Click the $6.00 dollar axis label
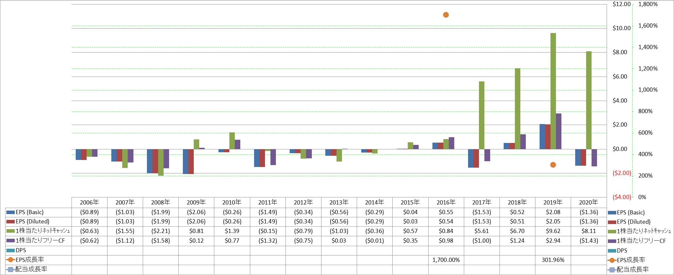The width and height of the screenshot is (674, 275). [620, 77]
